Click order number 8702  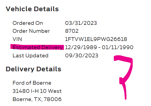point(72,31)
